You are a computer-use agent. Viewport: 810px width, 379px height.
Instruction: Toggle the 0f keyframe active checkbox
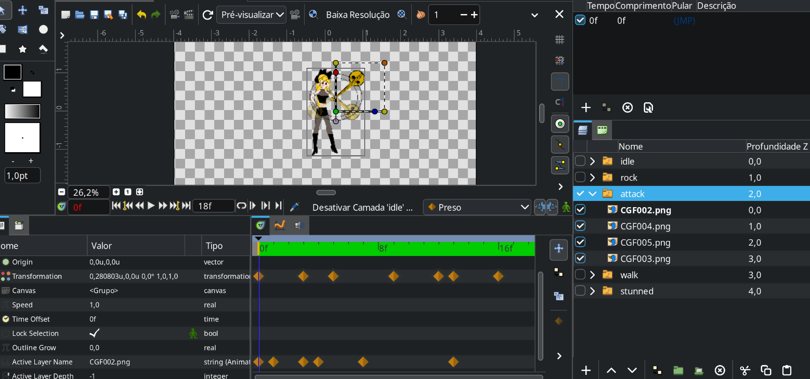(580, 20)
